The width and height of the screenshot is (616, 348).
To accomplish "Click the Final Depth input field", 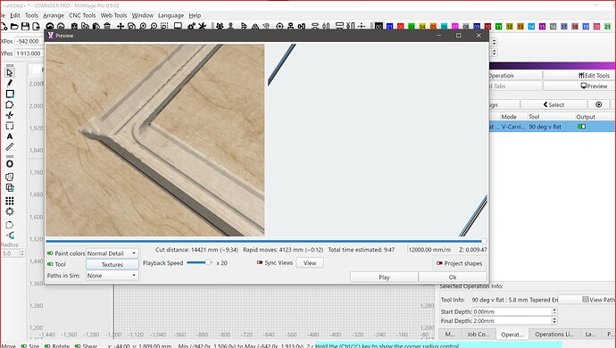I will 512,321.
